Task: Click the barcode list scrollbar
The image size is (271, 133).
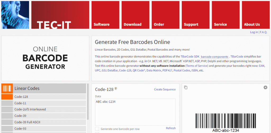Action: click(88, 106)
